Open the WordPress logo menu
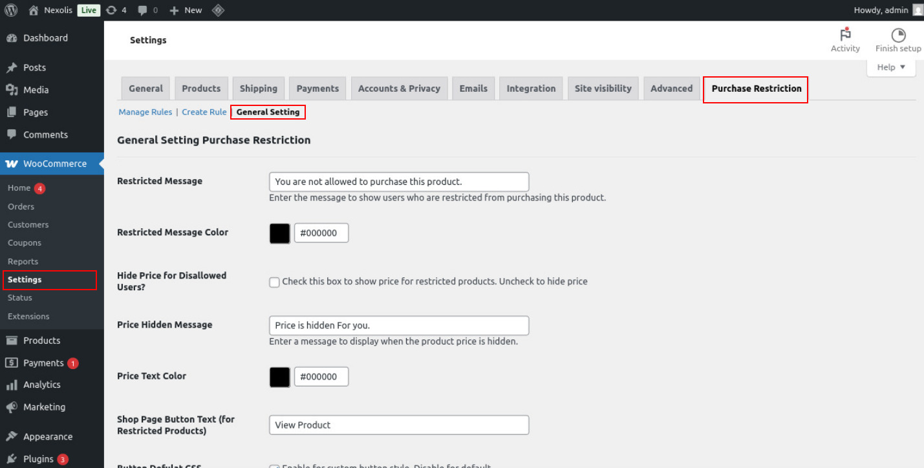This screenshot has height=468, width=924. pyautogui.click(x=10, y=10)
